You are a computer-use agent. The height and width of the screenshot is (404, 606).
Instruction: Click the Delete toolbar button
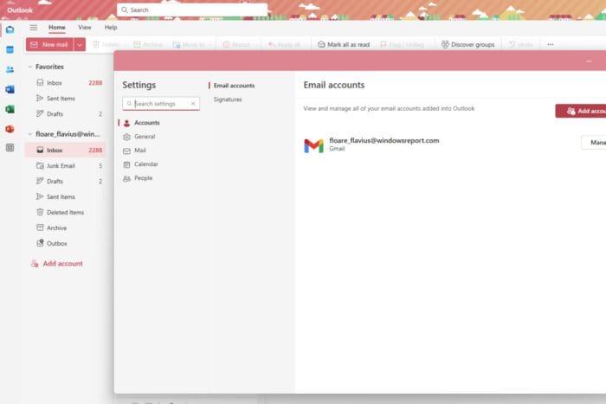click(x=106, y=45)
